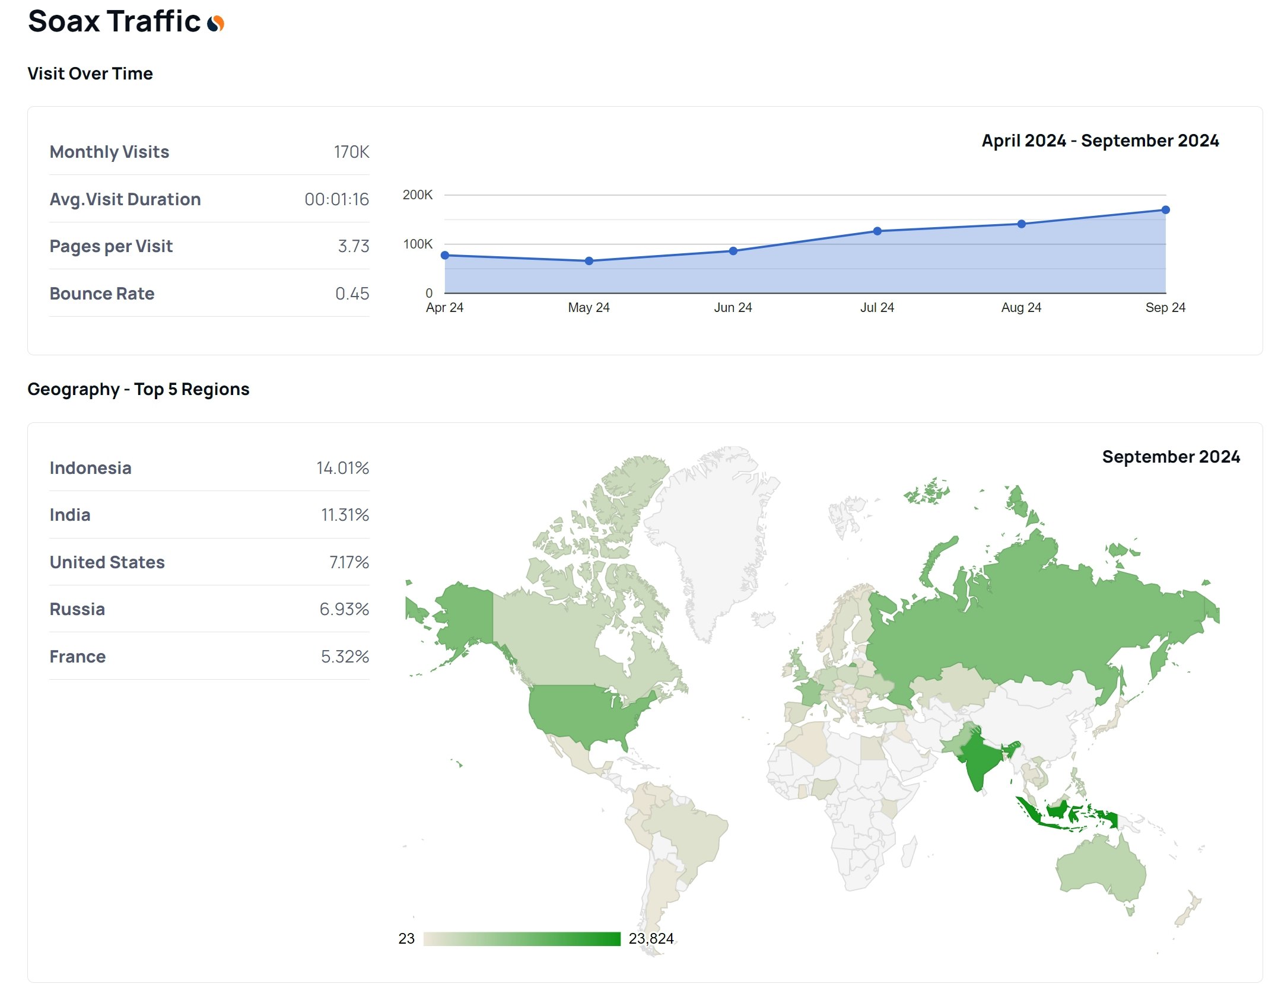Viewport: 1275px width, 984px height.
Task: Select the France 5.32% region row
Action: pyautogui.click(x=209, y=657)
